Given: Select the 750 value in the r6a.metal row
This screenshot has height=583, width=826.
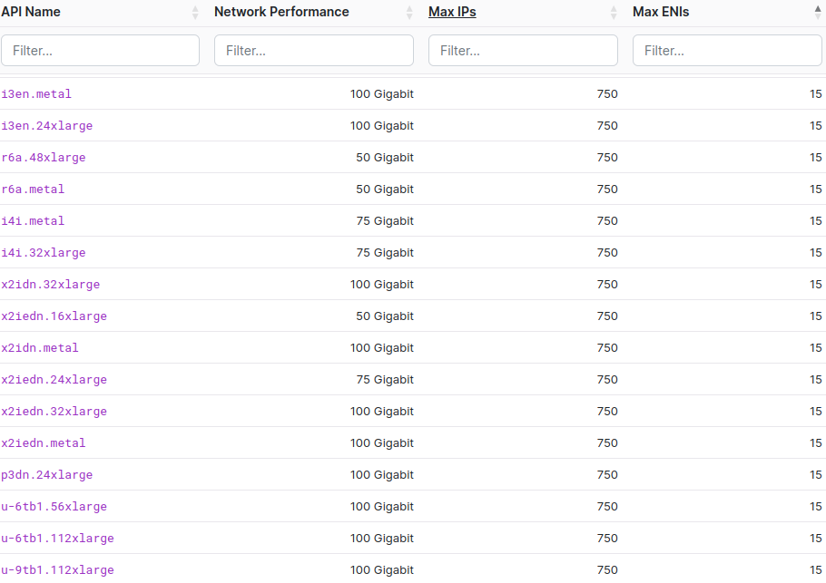Looking at the screenshot, I should (x=607, y=189).
